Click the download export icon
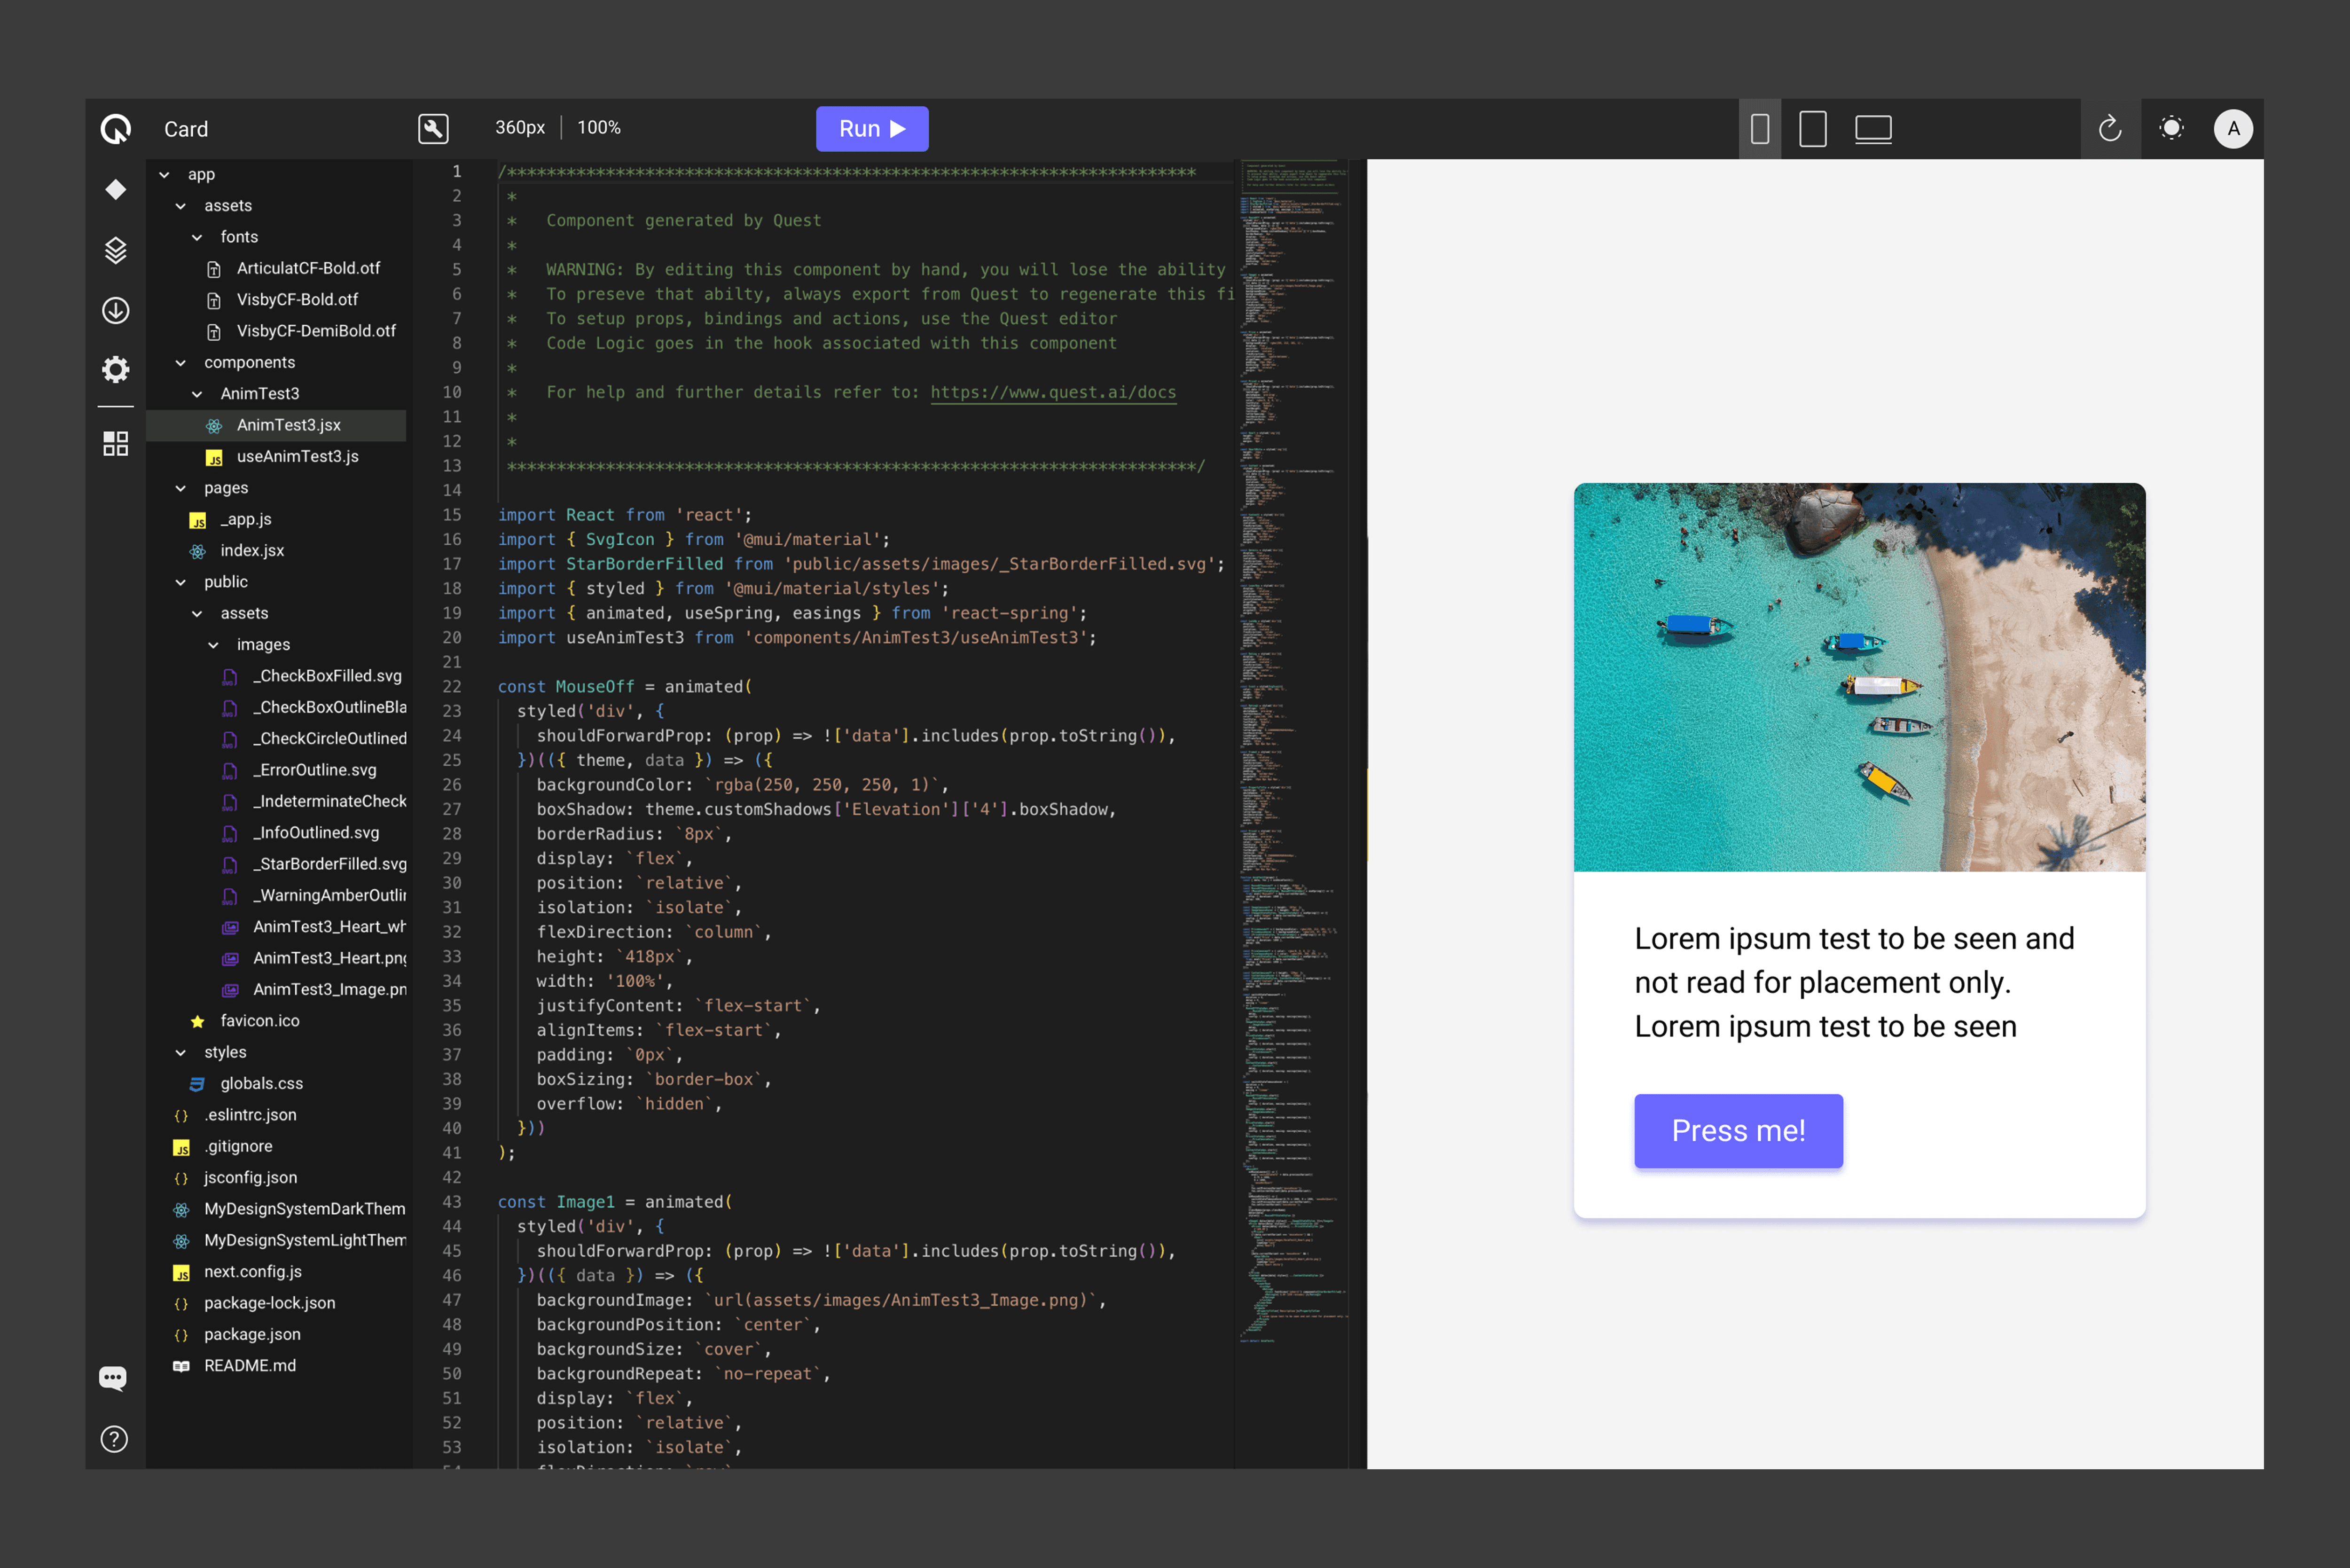The height and width of the screenshot is (1568, 2350). [116, 311]
